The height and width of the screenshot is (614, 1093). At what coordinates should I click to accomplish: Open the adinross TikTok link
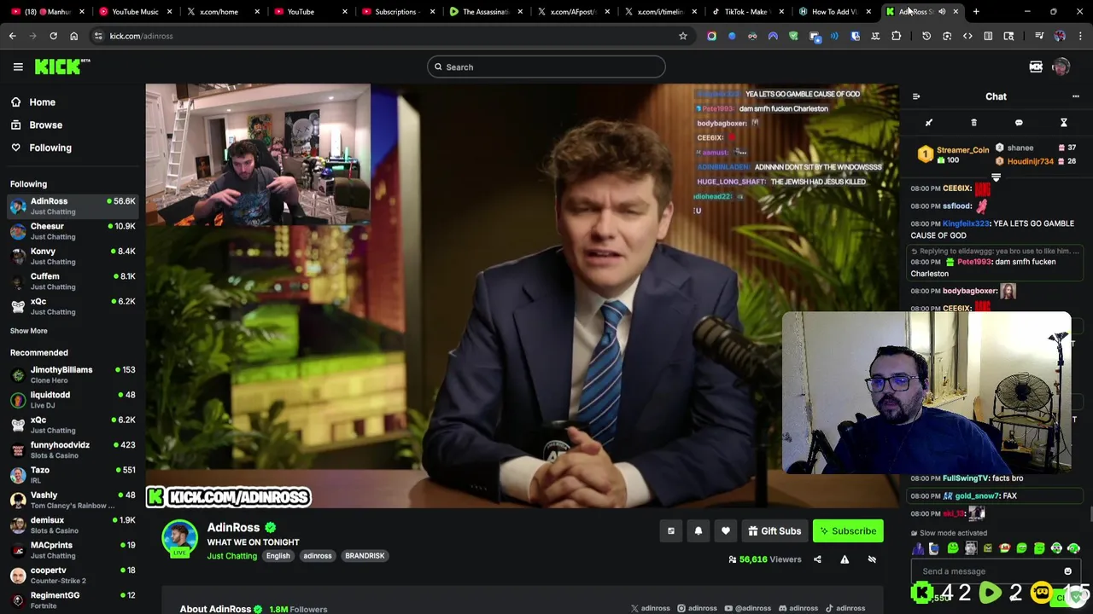845,608
